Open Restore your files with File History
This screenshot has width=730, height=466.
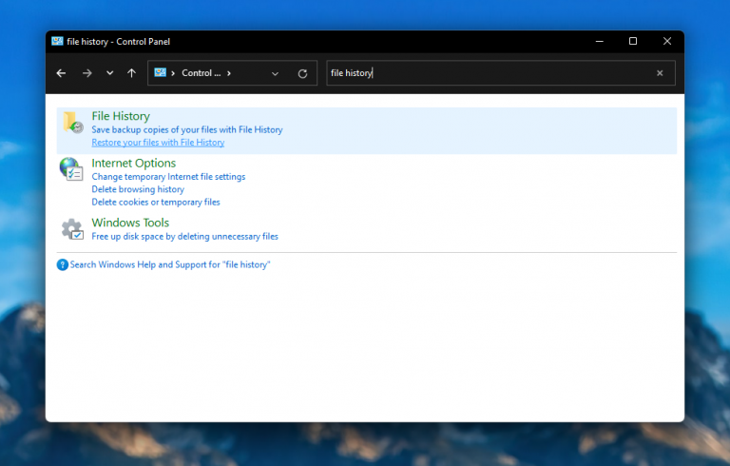[158, 143]
